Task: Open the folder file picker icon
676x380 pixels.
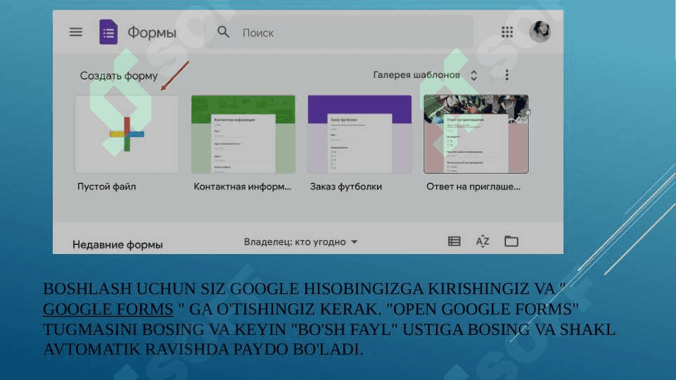Action: pyautogui.click(x=511, y=241)
